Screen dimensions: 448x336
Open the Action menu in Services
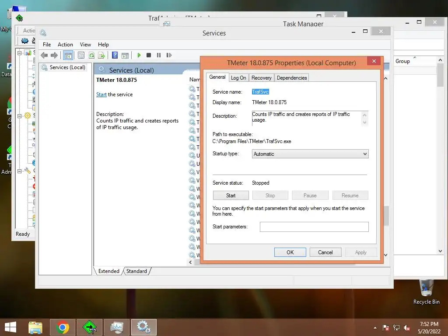[x=66, y=45]
